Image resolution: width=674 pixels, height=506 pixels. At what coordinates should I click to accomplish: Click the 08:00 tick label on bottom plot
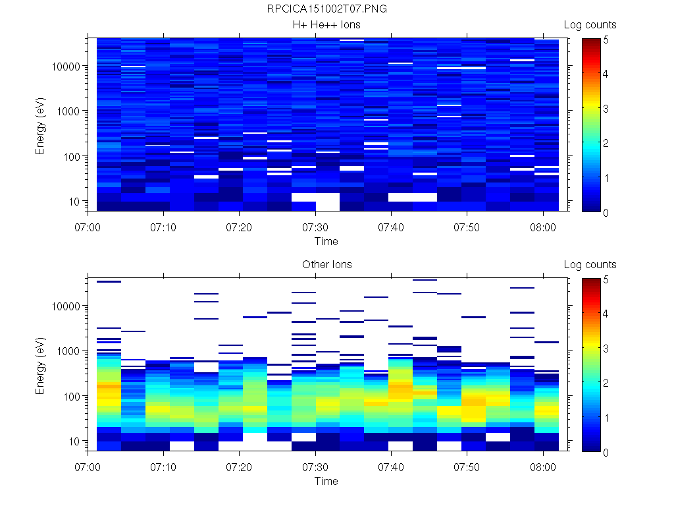(543, 467)
